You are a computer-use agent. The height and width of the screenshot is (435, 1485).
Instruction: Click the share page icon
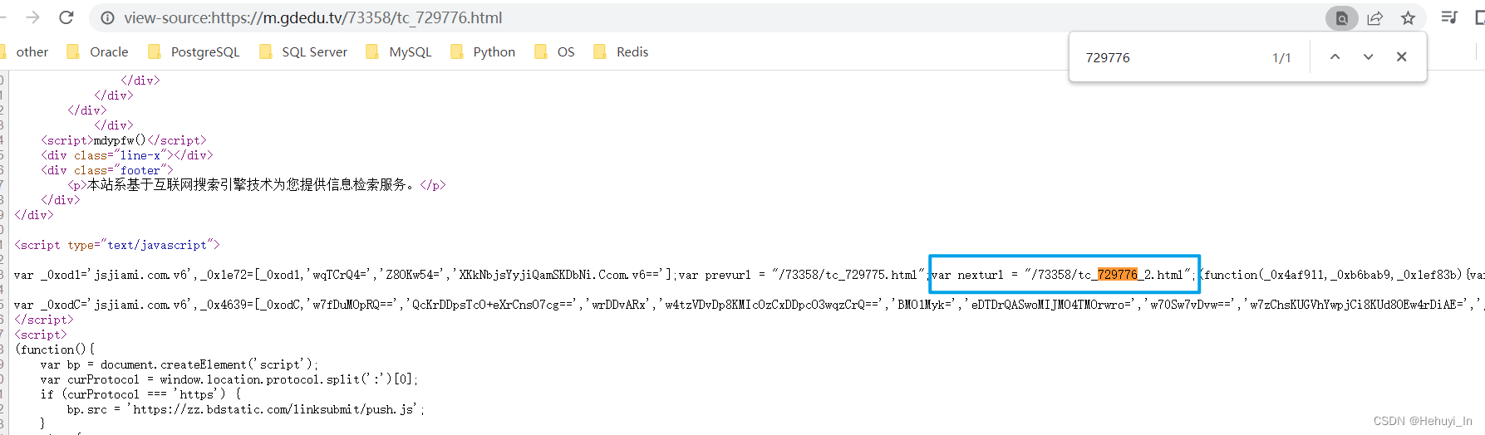(1375, 18)
